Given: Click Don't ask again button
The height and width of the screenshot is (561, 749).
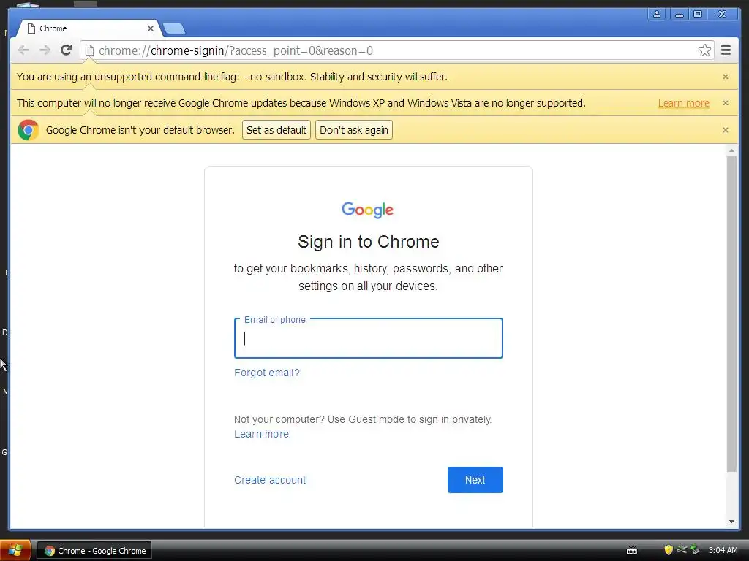Looking at the screenshot, I should click(x=354, y=130).
